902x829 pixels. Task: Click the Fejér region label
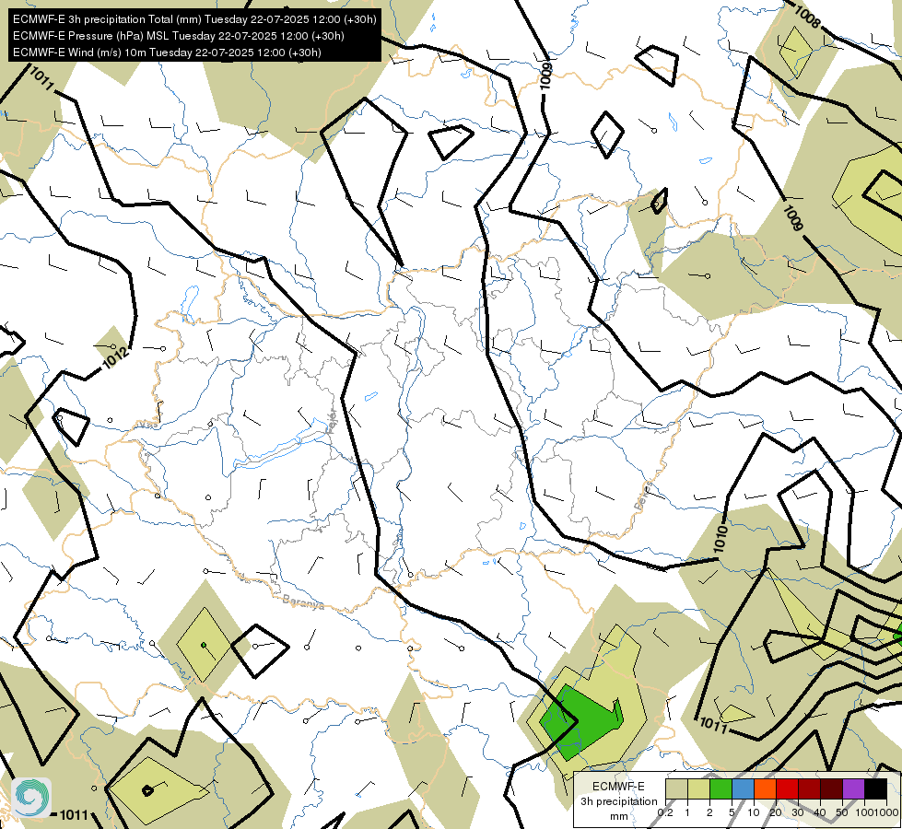pos(331,422)
